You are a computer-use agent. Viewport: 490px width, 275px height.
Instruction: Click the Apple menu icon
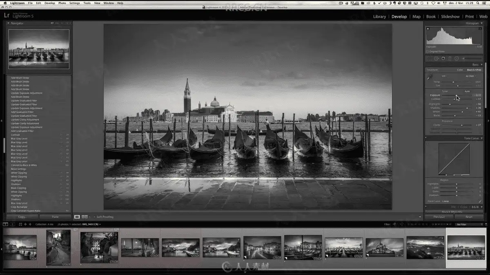(x=5, y=3)
